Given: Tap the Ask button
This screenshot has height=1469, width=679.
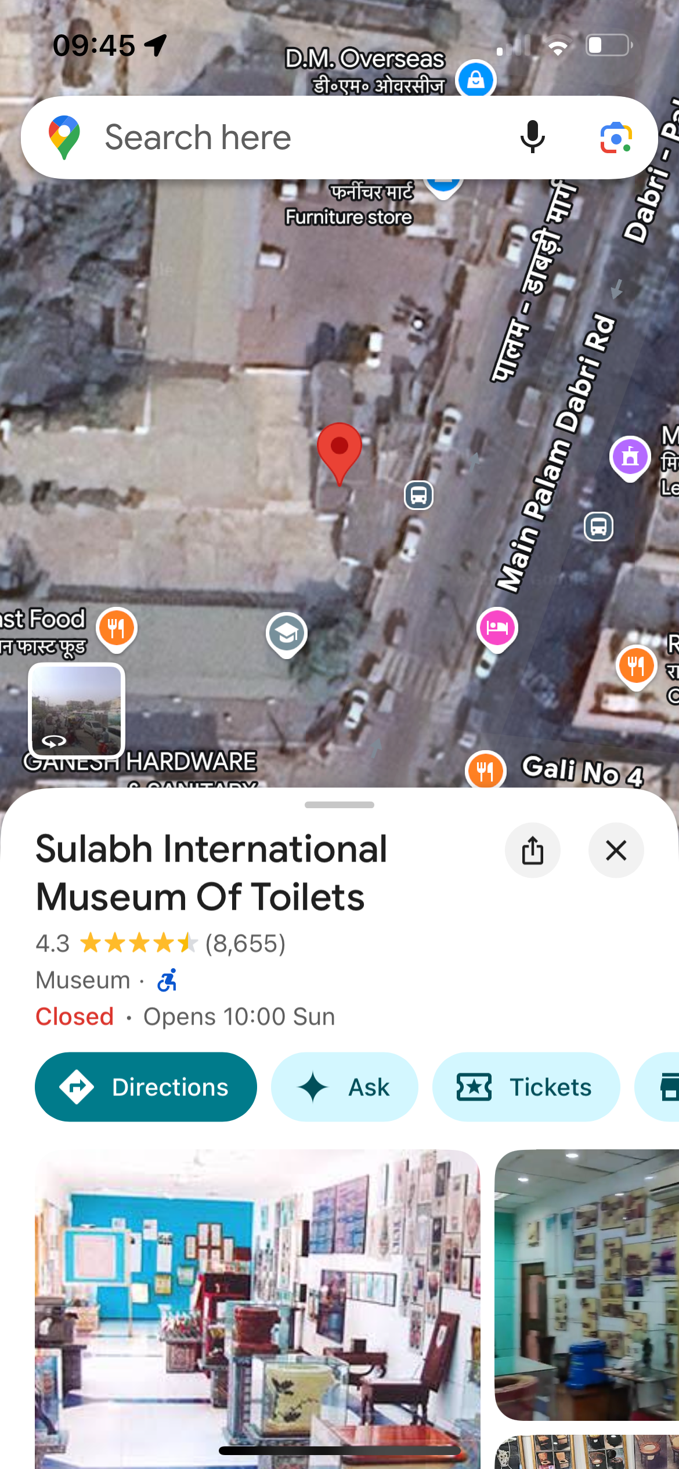Looking at the screenshot, I should [345, 1087].
